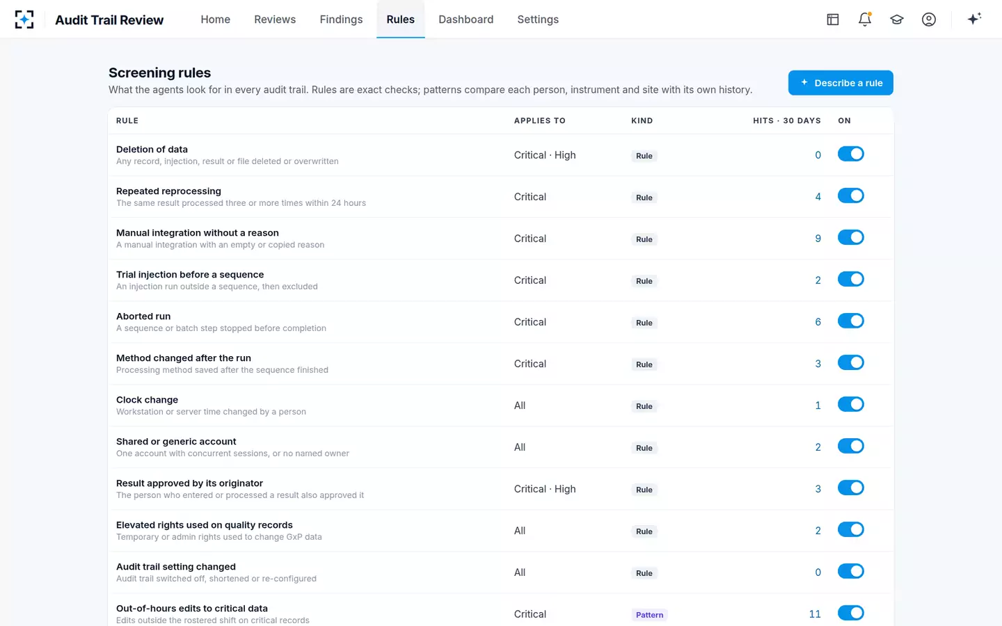The height and width of the screenshot is (626, 1002).
Task: Switch to the Findings tab
Action: (x=341, y=19)
